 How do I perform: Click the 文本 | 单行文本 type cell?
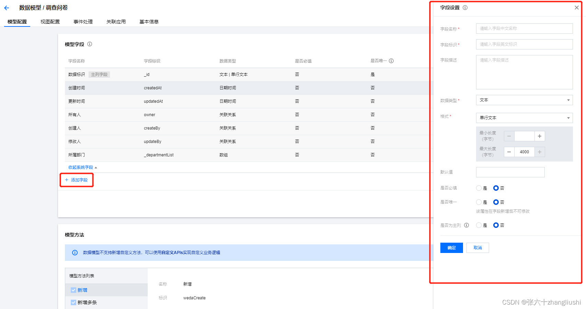pos(234,75)
